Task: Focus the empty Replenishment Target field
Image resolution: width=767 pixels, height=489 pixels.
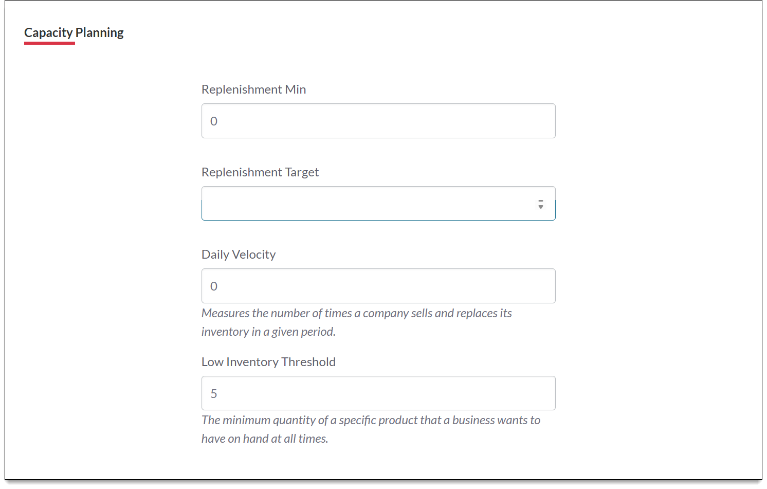Action: pyautogui.click(x=368, y=204)
